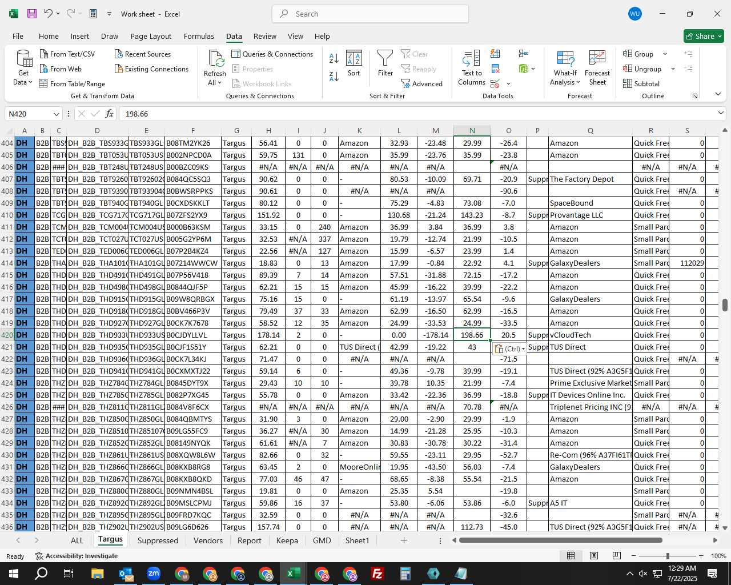This screenshot has height=585, width=731.
Task: Select the Vendors sheet tab
Action: [x=208, y=540]
